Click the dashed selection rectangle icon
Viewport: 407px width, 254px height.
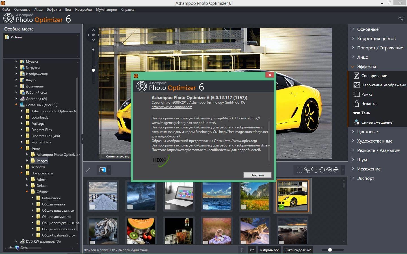[299, 170]
